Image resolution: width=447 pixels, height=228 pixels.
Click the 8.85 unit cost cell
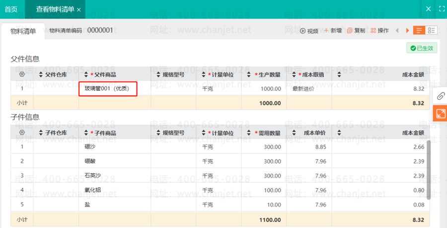[309, 147]
